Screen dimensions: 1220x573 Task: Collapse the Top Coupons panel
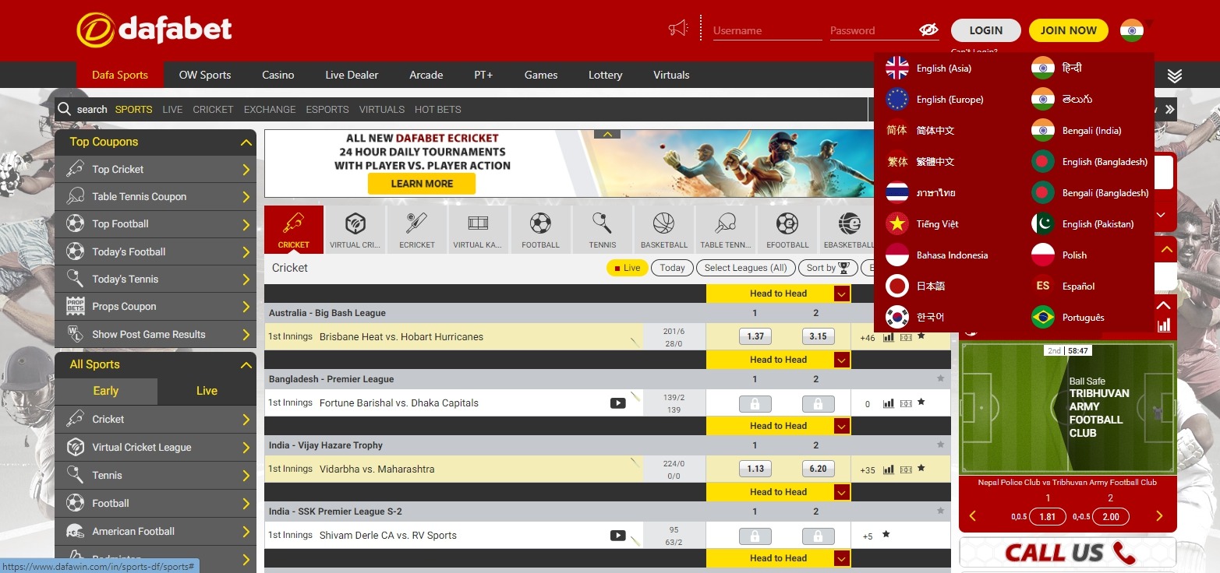(x=246, y=142)
